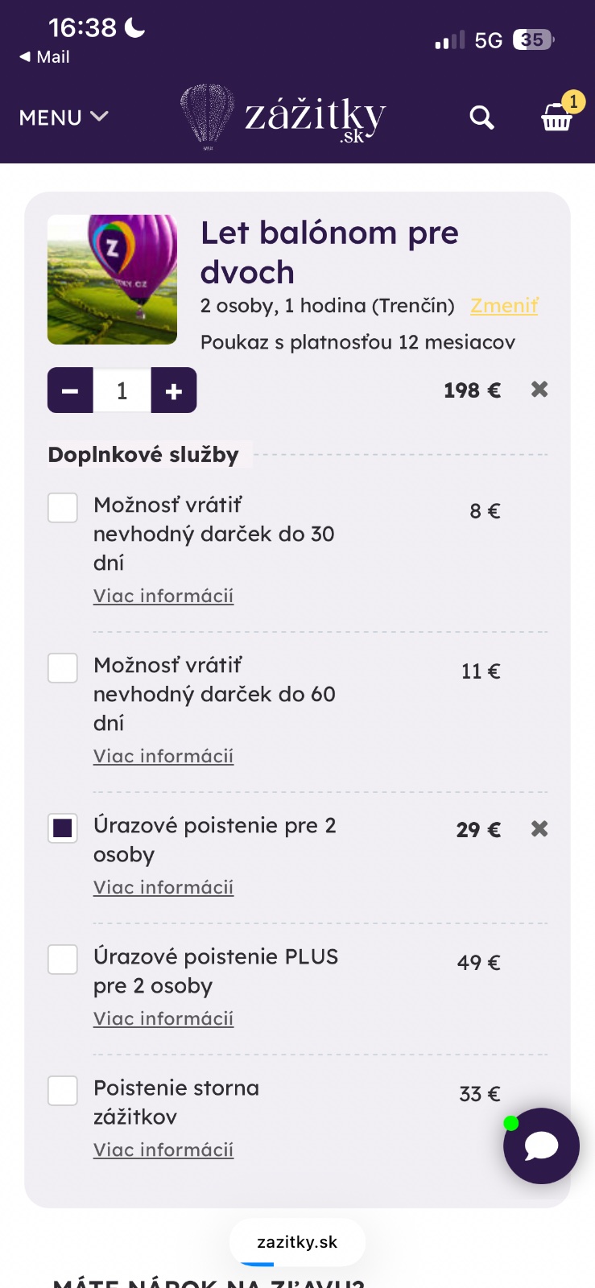Go back to Mail app
The width and height of the screenshot is (595, 1288).
tap(44, 57)
